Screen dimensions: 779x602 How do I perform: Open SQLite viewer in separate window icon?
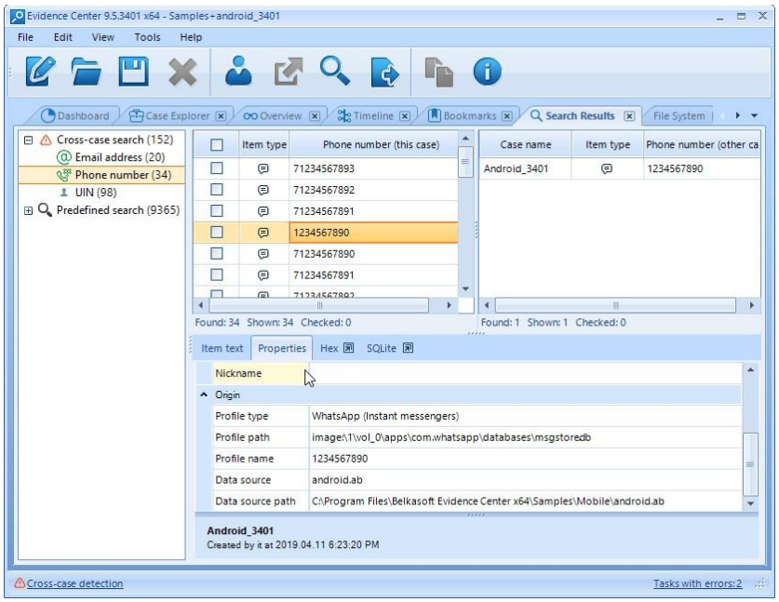click(x=408, y=348)
